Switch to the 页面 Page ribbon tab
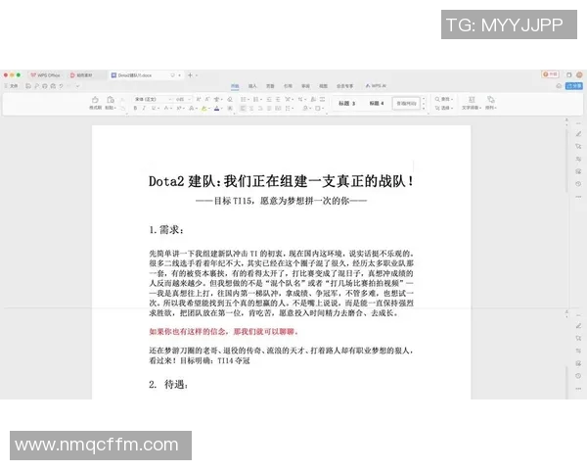 (x=270, y=86)
